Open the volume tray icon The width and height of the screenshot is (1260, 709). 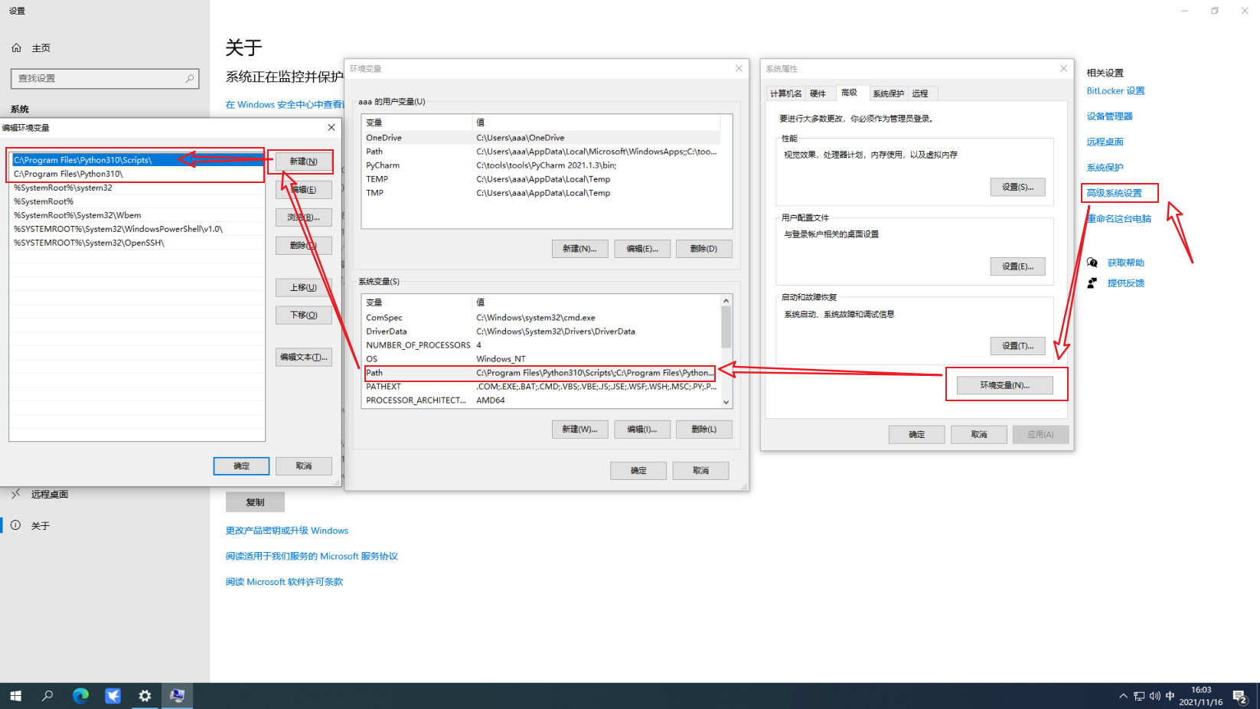point(1154,696)
